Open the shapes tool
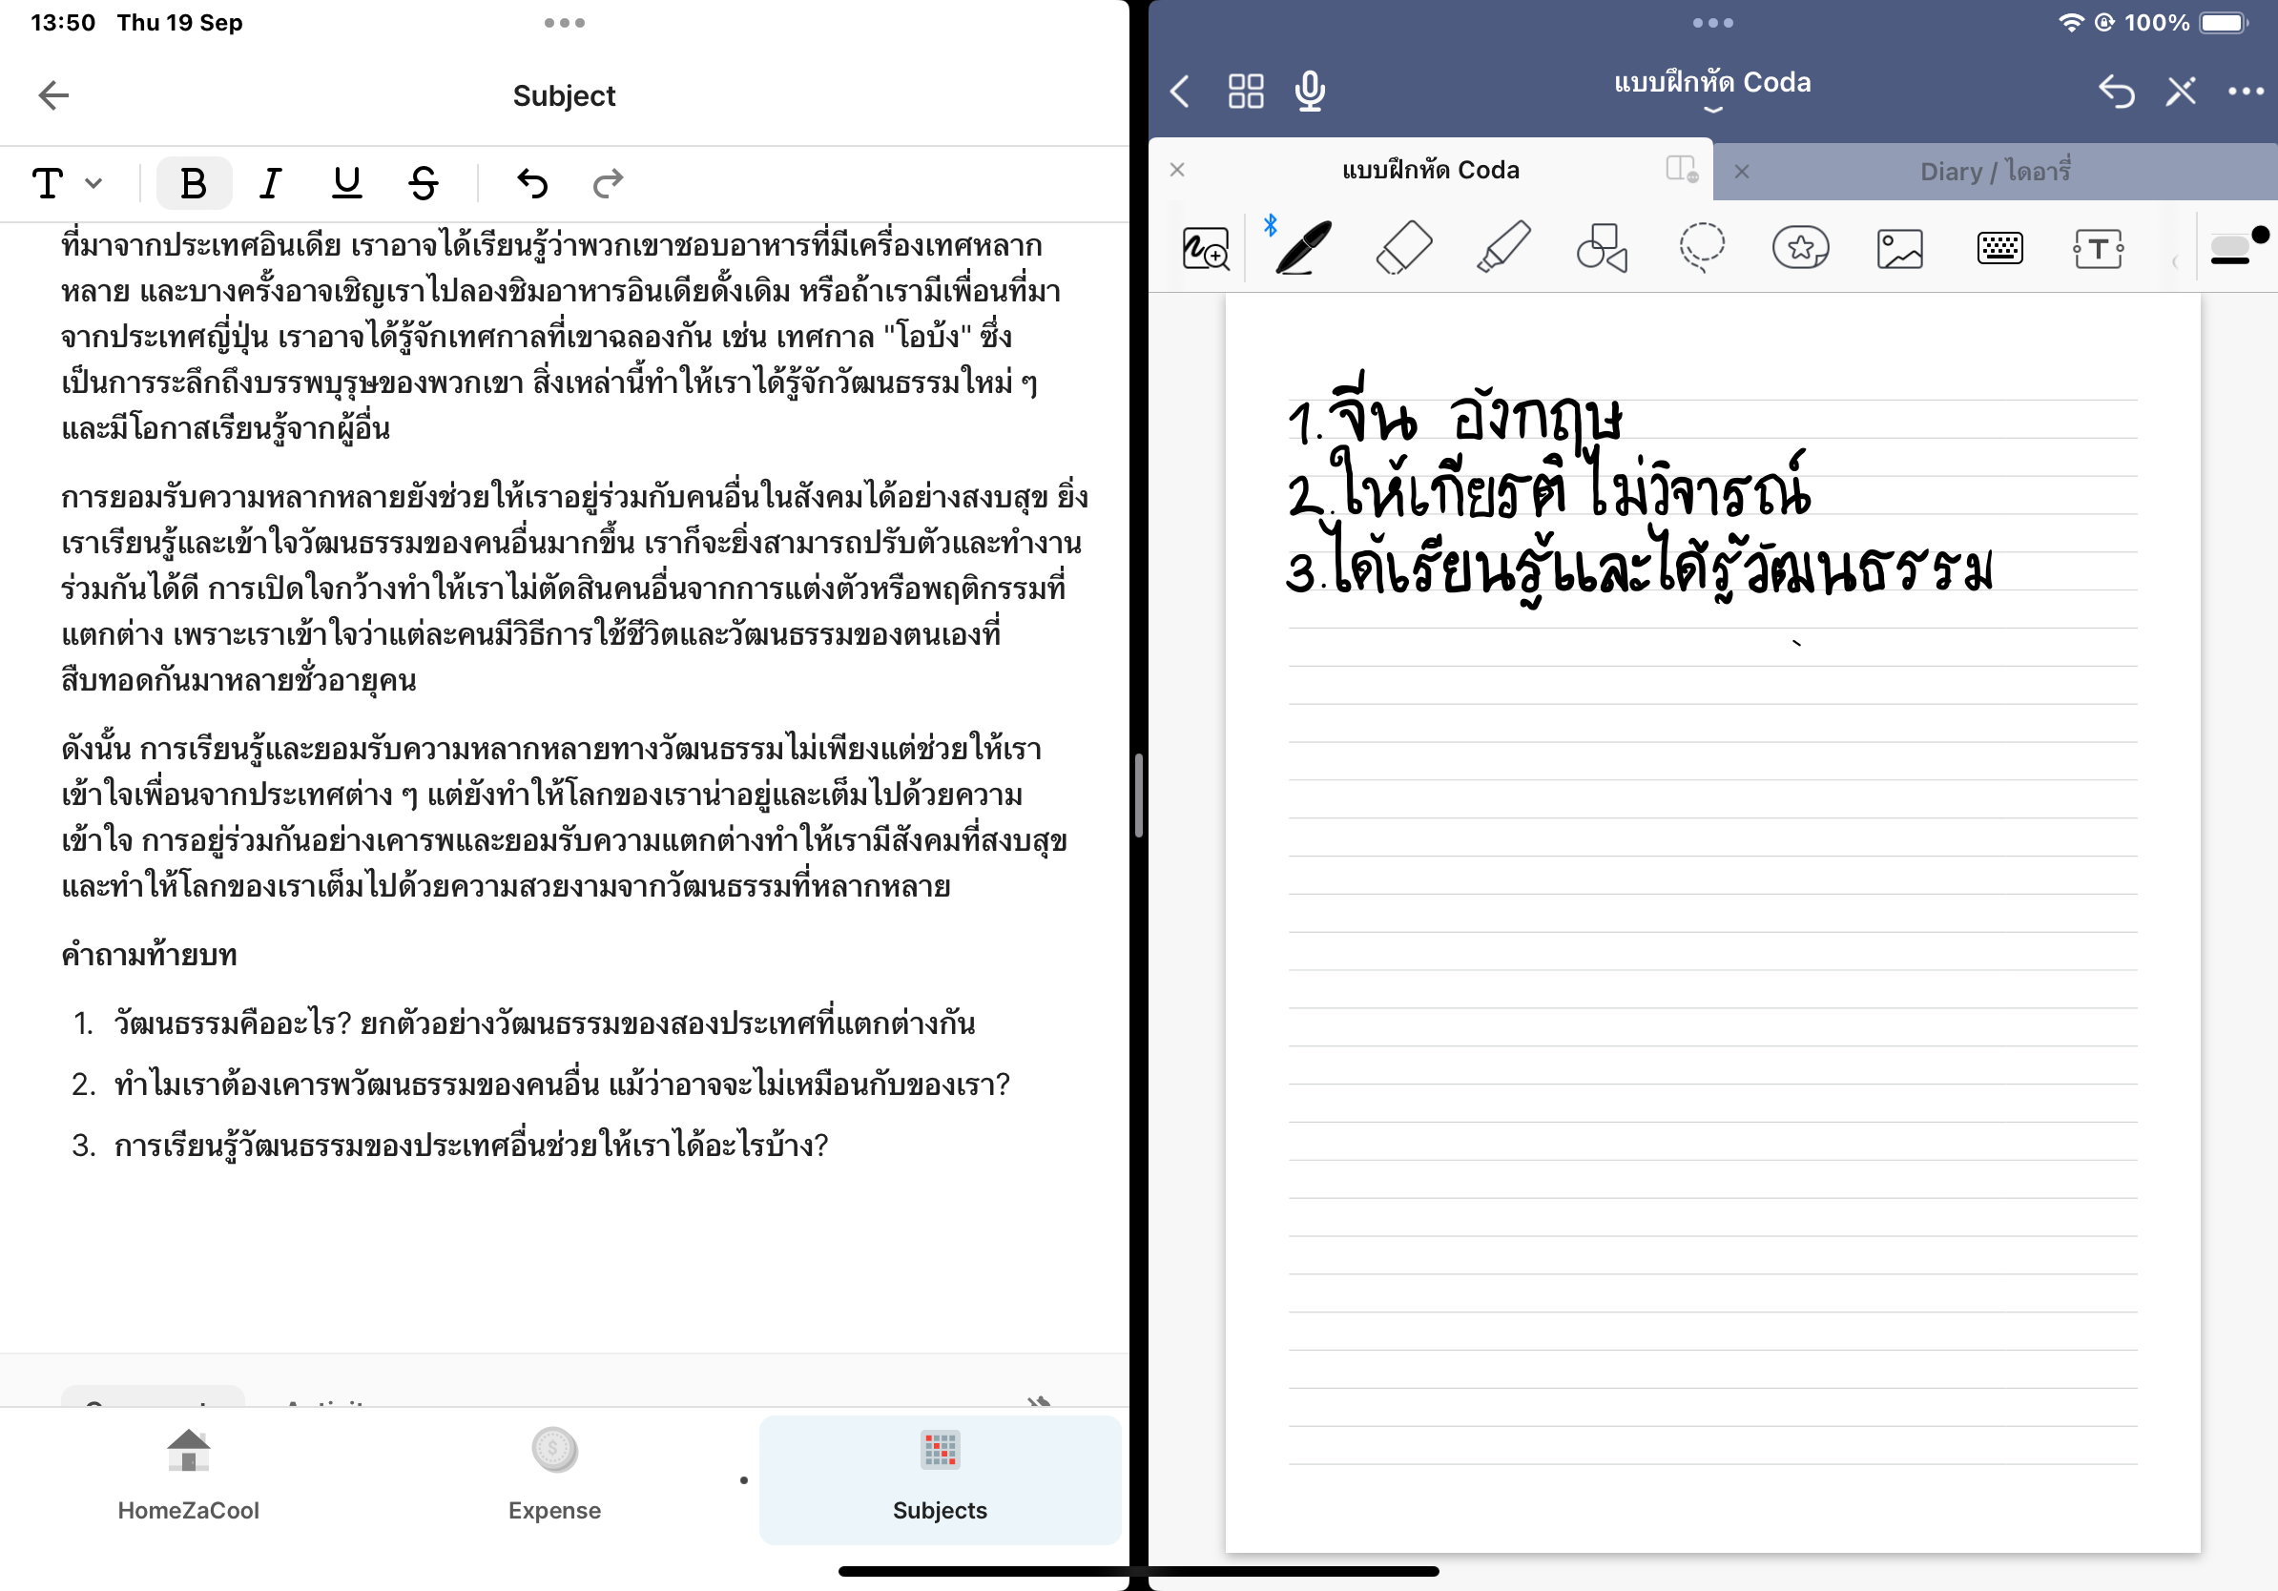This screenshot has width=2278, height=1591. (1602, 247)
